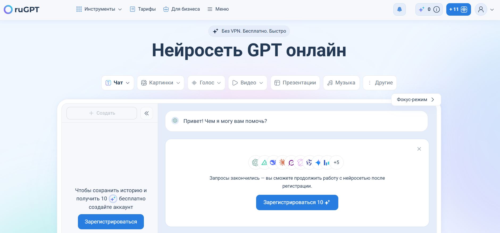The image size is (500, 233).
Task: Click the dark purple slashed-circle model icon
Action: pyautogui.click(x=291, y=162)
